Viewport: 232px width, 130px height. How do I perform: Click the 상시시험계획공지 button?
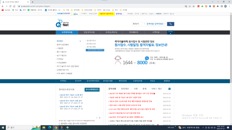tap(92, 90)
